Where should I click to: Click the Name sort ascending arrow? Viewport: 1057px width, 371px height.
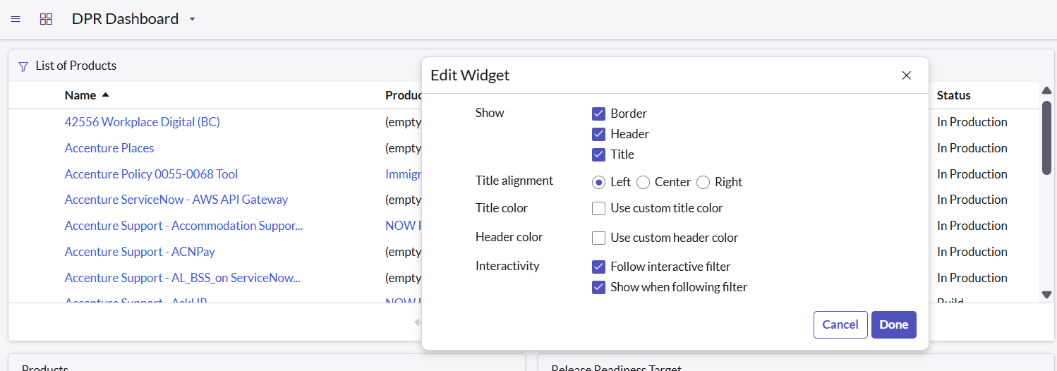coord(106,95)
